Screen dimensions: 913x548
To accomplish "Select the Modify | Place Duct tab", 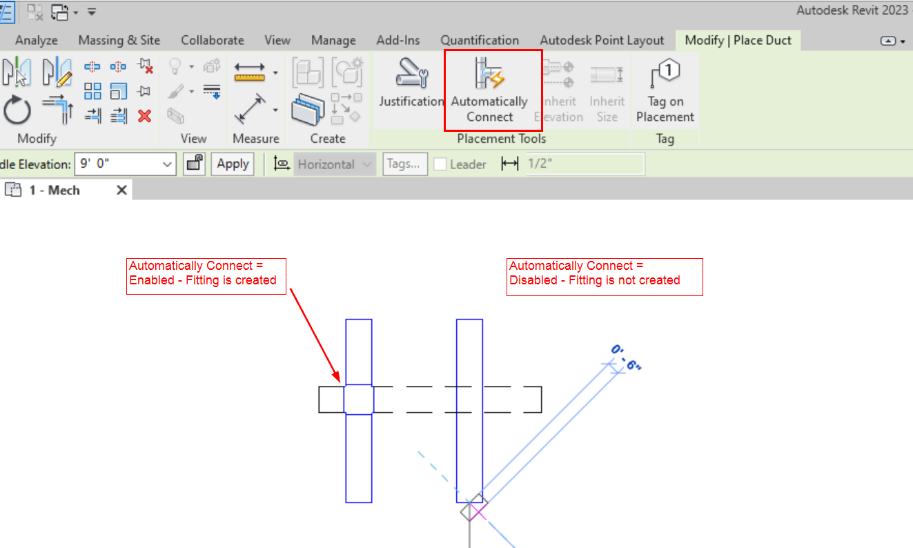I will click(x=738, y=40).
